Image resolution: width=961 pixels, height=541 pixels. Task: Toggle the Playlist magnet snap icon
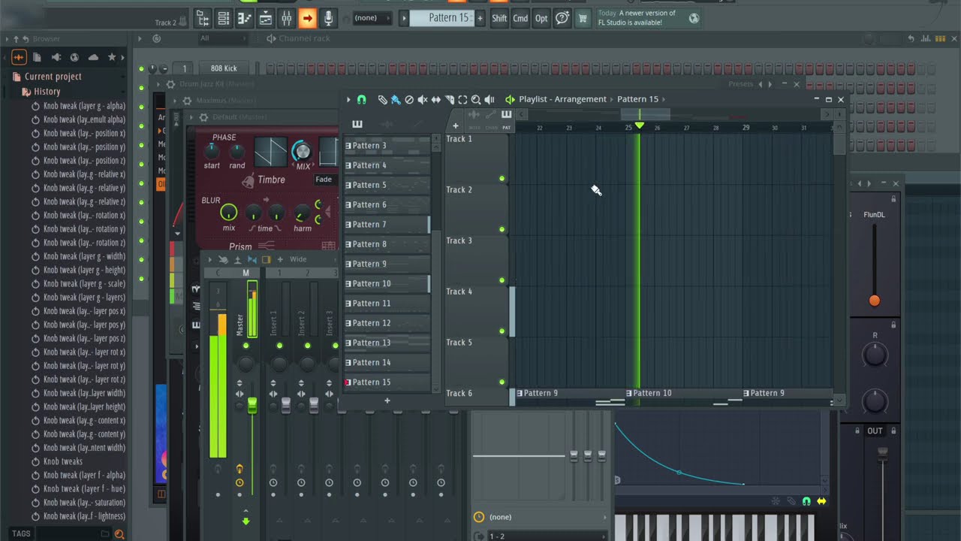pyautogui.click(x=361, y=99)
